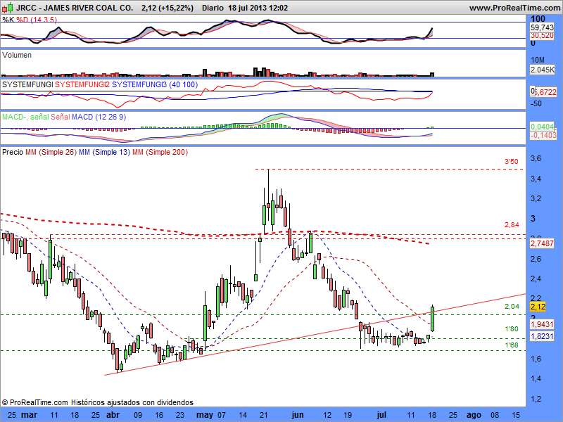The width and height of the screenshot is (563, 422).
Task: Click the 1,8231 moving average value box
Action: coord(542,336)
